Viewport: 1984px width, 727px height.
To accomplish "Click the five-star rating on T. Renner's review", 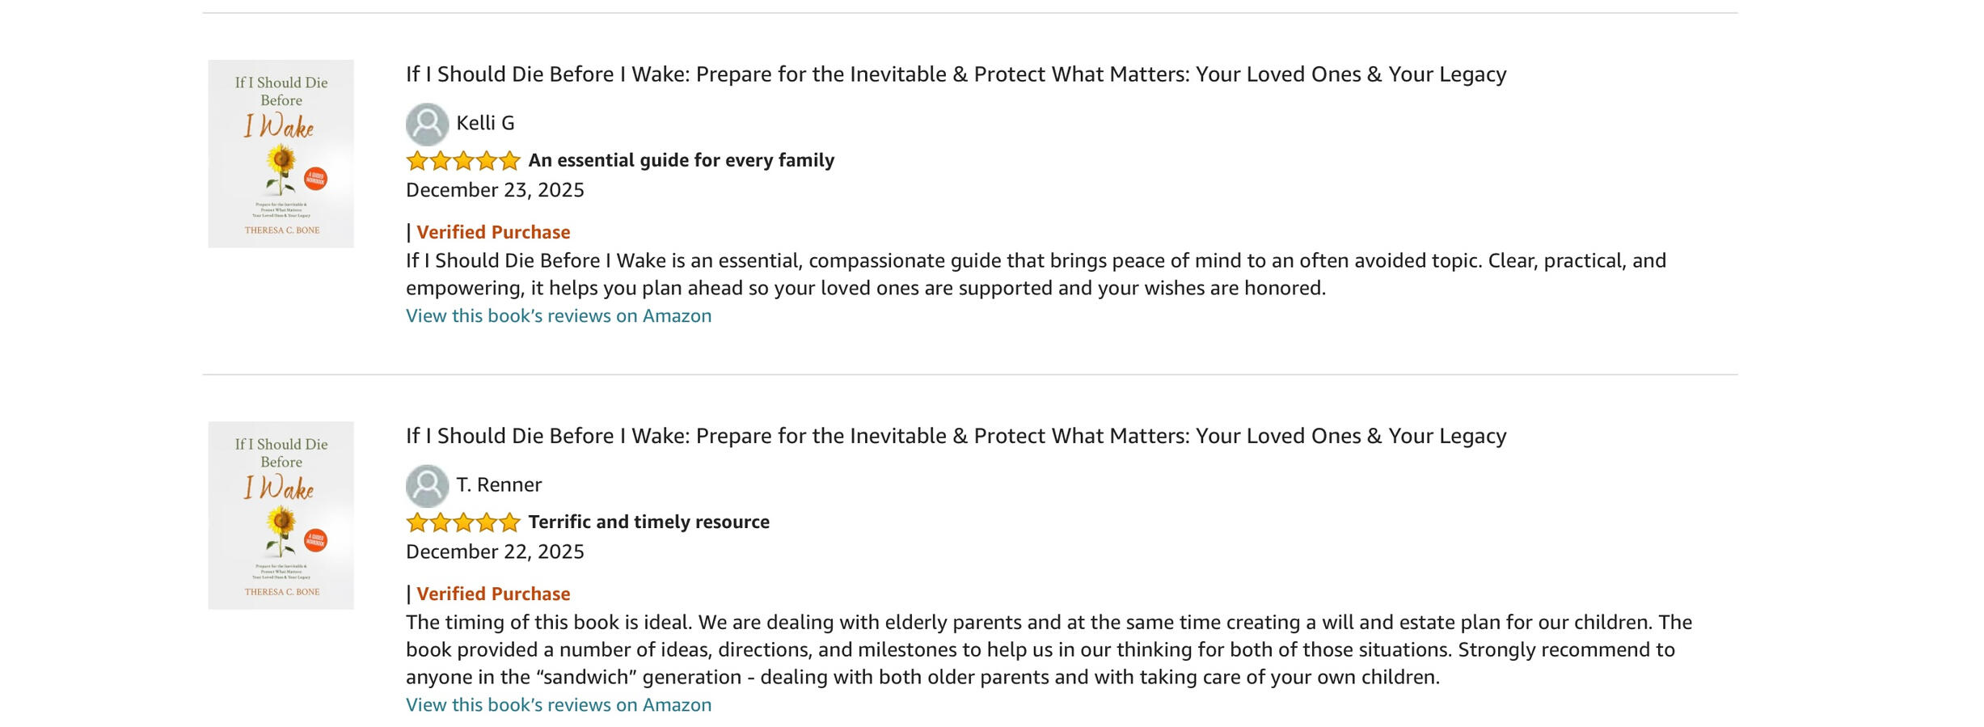I will tap(462, 522).
